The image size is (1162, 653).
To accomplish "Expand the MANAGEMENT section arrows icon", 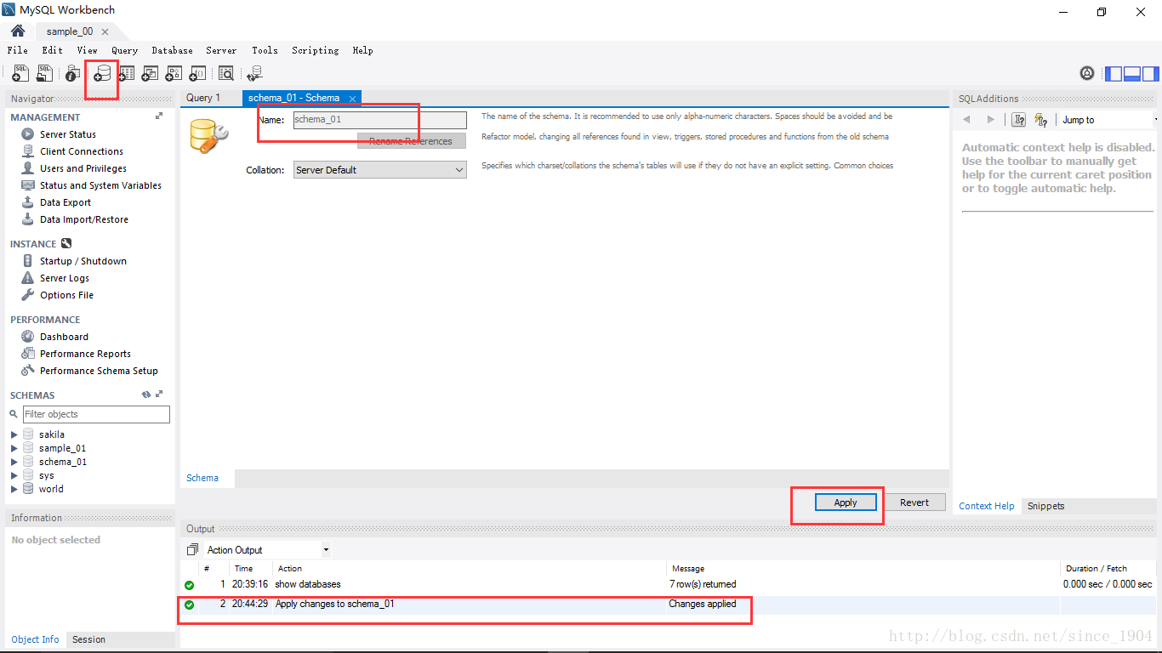I will point(159,116).
